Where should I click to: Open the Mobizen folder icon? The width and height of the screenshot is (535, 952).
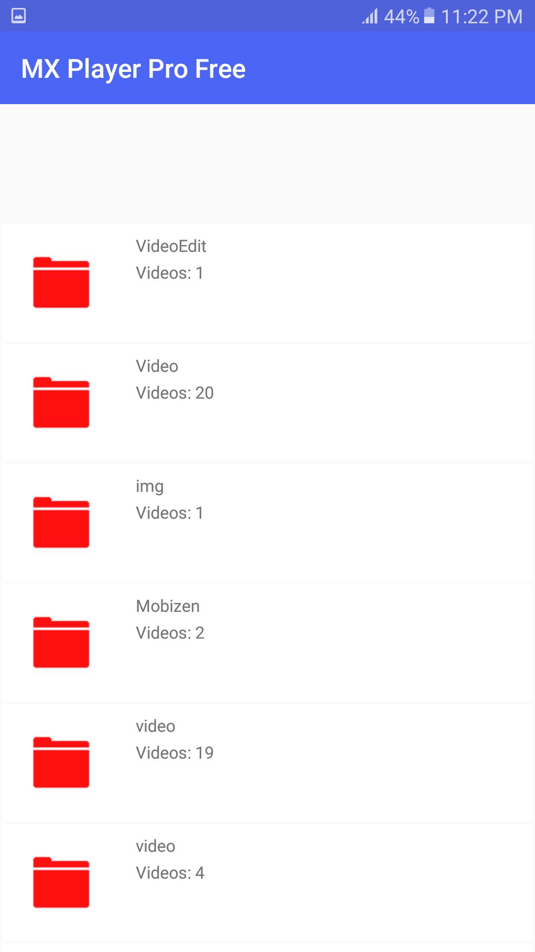61,642
